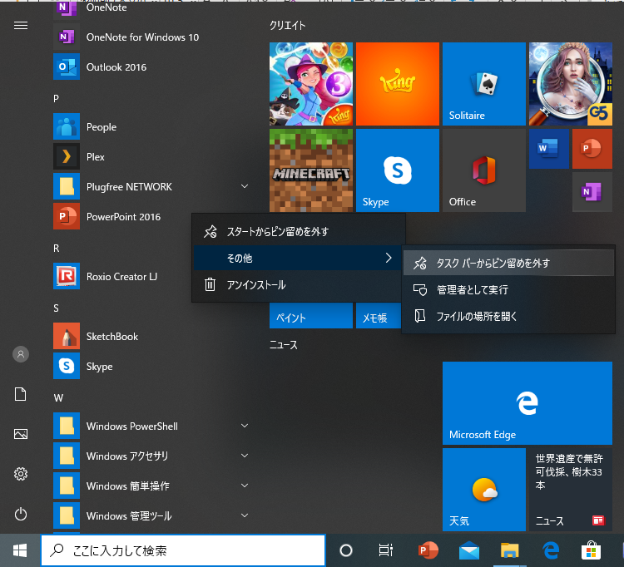Viewport: 624px width, 567px height.
Task: Click the G5 hidden object game tile
Action: pyautogui.click(x=570, y=84)
